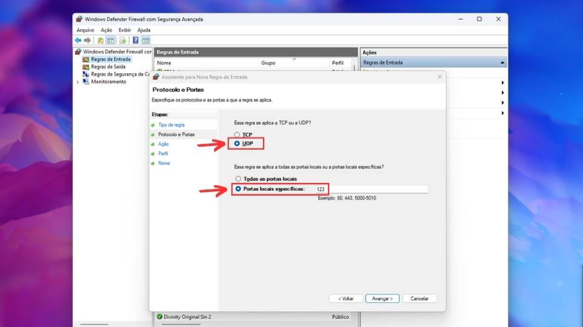The width and height of the screenshot is (583, 327).
Task: Click Regras de Segurança de Conexão icon
Action: pyautogui.click(x=86, y=74)
